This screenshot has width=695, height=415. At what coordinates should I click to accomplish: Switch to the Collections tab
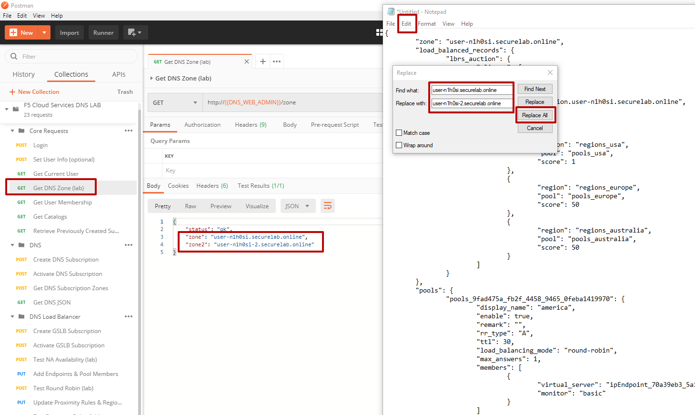tap(71, 74)
